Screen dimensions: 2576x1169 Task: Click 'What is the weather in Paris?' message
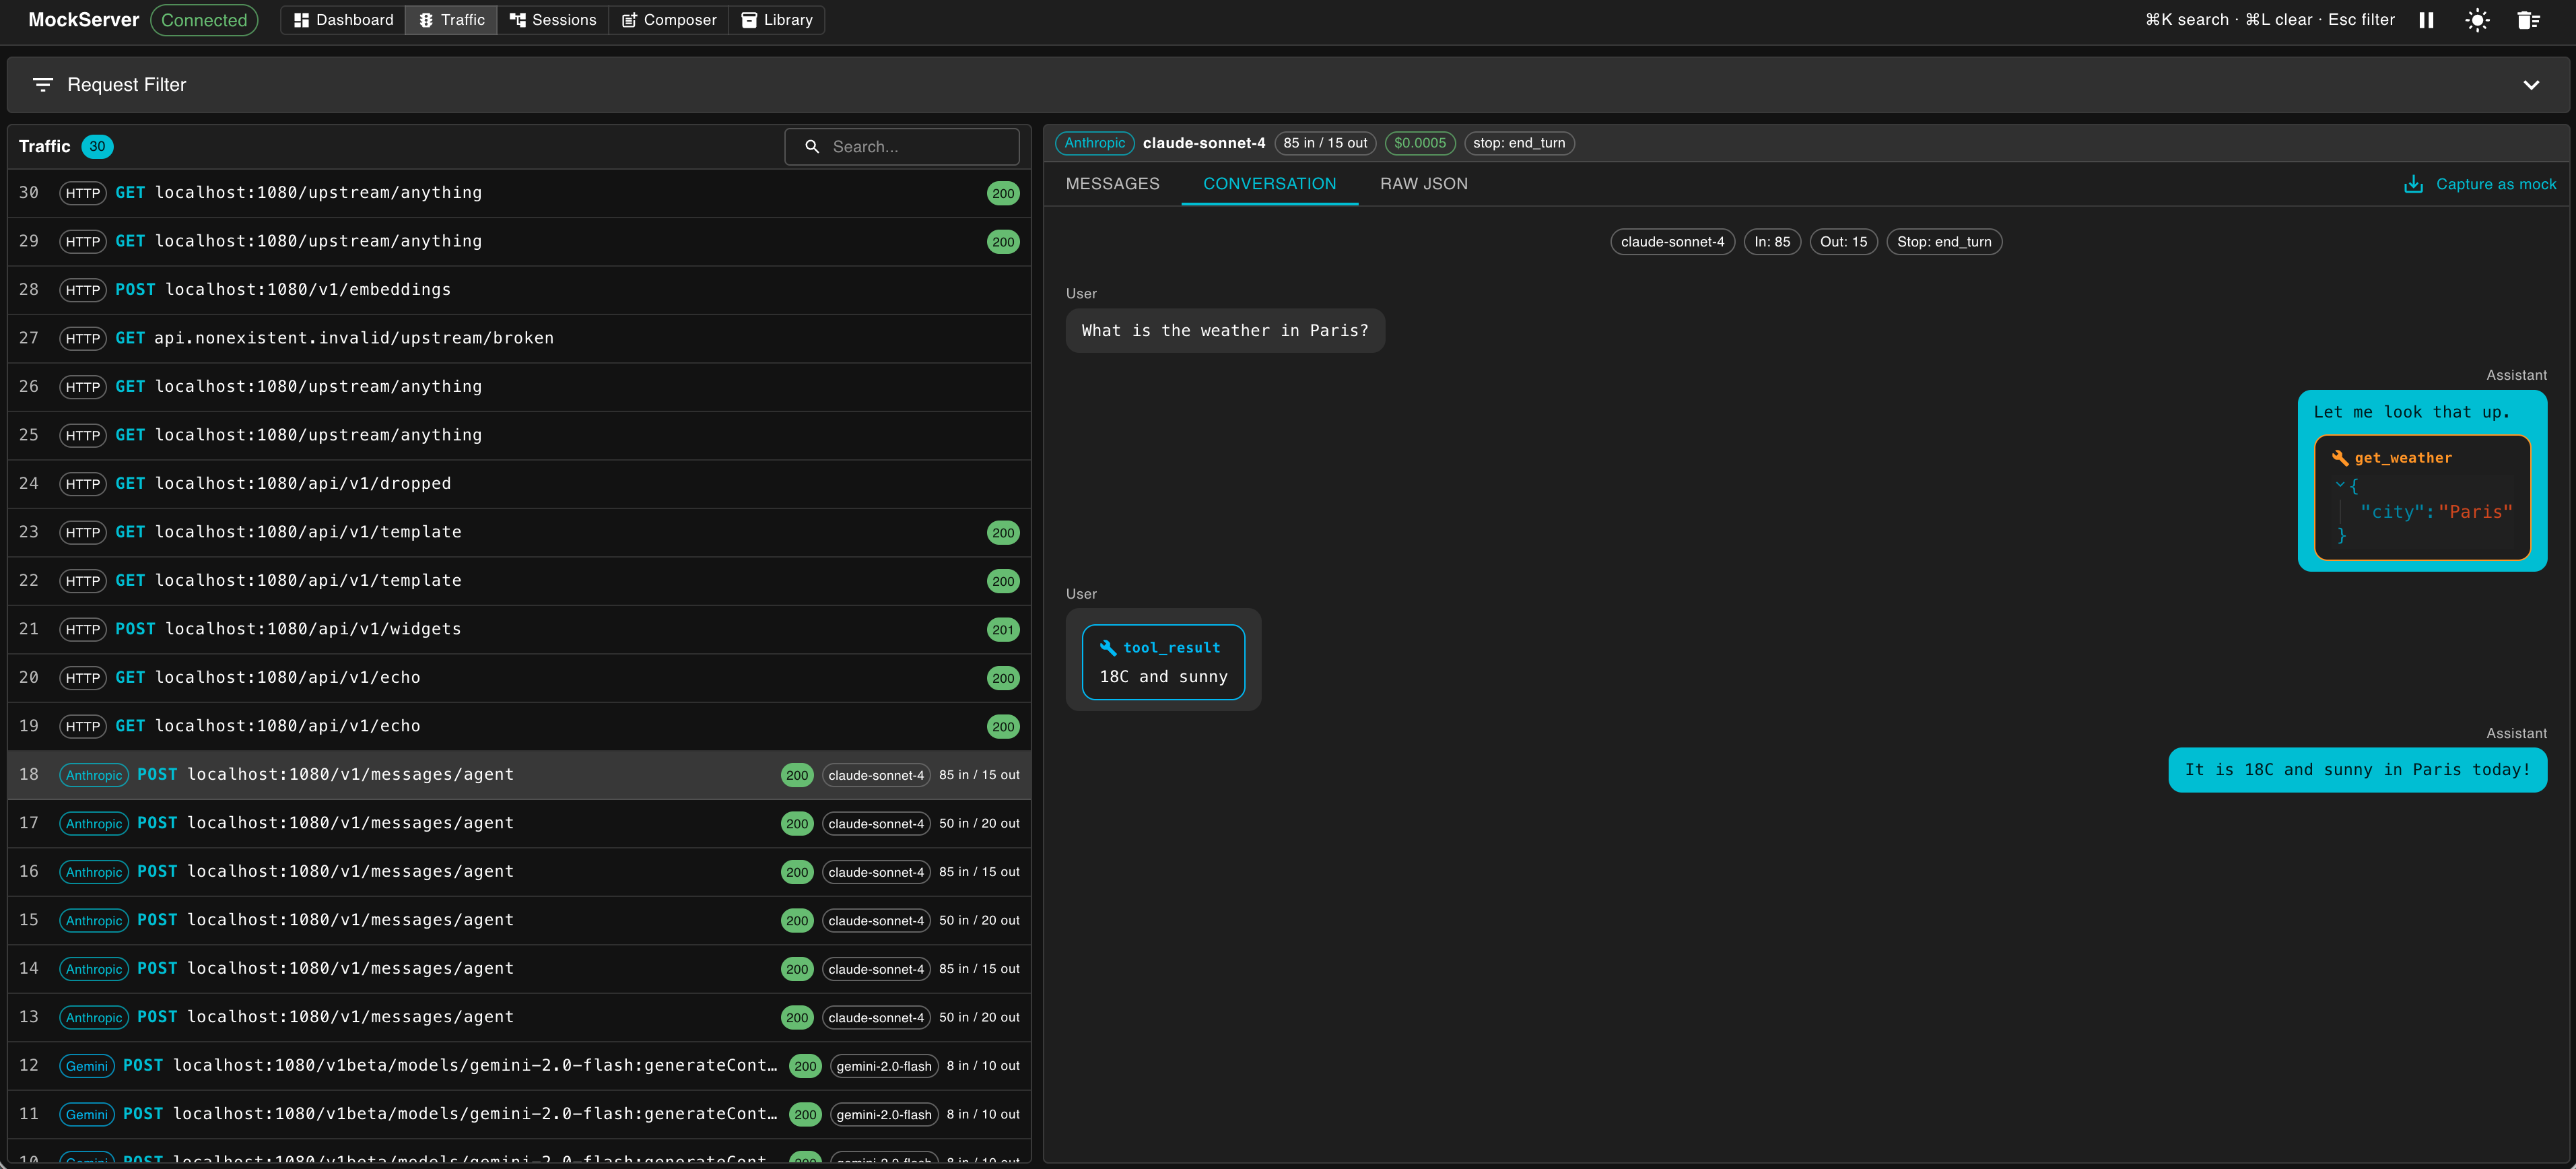[1225, 331]
